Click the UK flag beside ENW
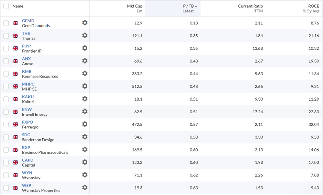The width and height of the screenshot is (323, 195). click(15, 112)
